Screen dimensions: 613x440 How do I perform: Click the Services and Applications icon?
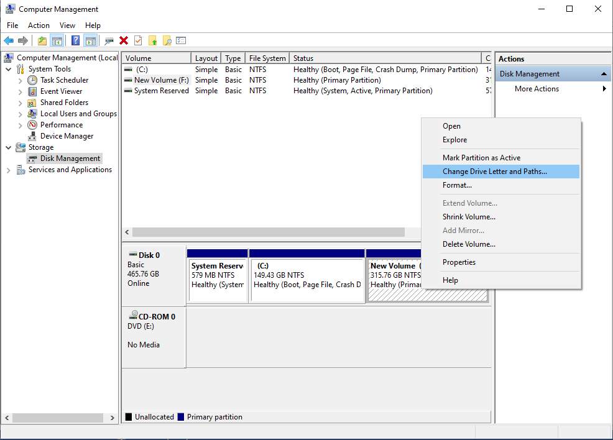click(21, 170)
